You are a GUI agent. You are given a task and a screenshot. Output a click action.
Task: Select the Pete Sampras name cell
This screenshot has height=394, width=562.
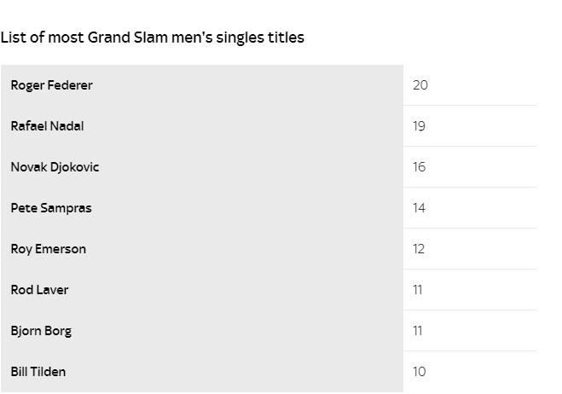point(202,208)
